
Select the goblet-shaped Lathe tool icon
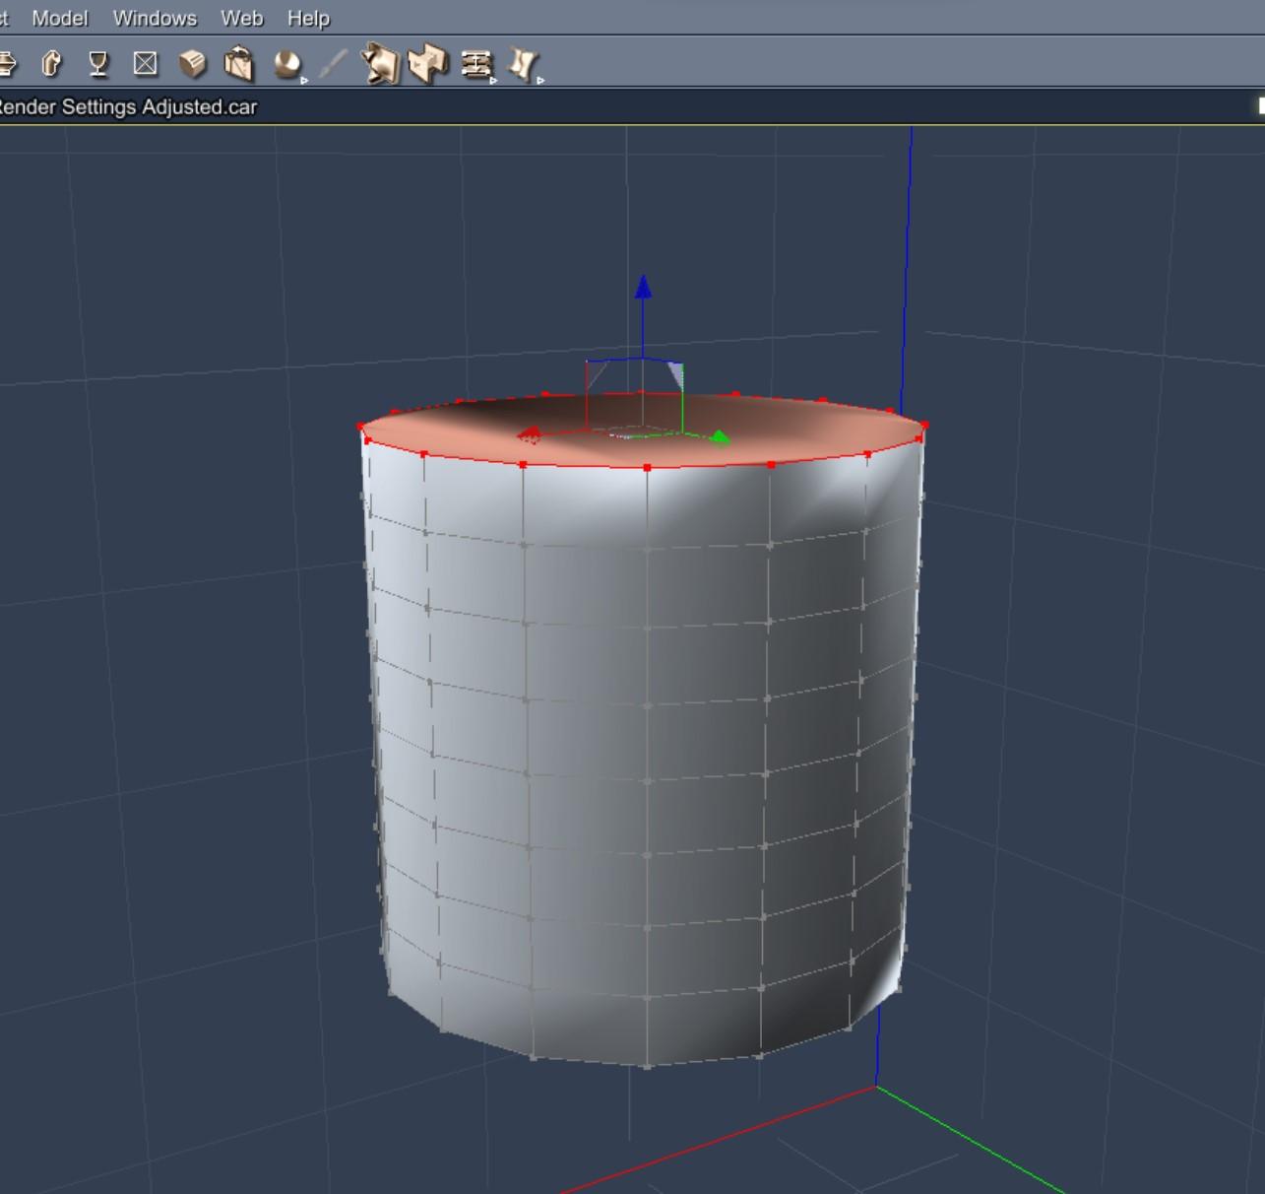click(97, 64)
